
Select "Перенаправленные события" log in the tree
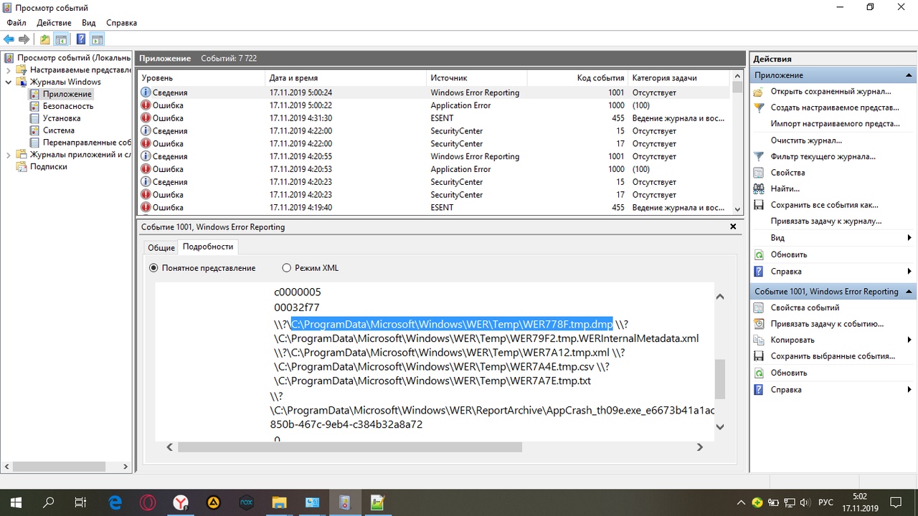pos(86,143)
